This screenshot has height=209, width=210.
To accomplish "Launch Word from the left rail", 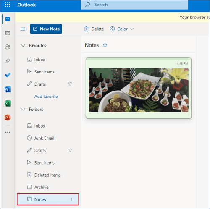I will (8, 89).
